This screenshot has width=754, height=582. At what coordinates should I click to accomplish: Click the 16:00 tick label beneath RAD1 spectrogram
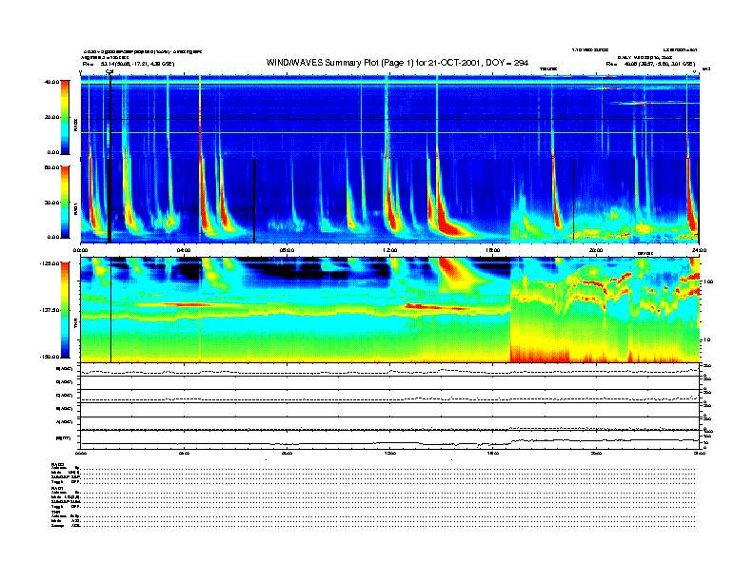(493, 250)
